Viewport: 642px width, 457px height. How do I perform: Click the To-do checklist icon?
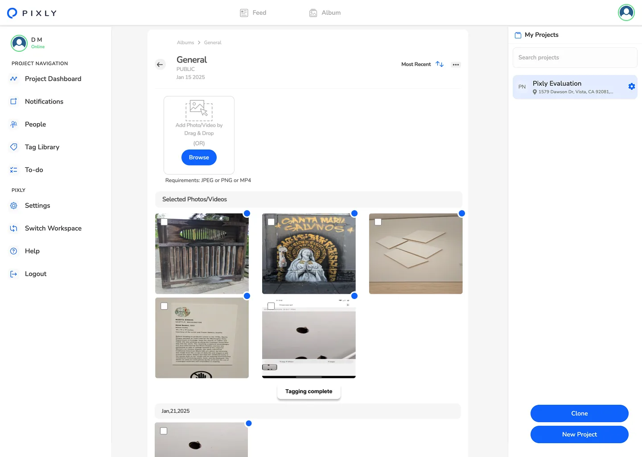[14, 170]
